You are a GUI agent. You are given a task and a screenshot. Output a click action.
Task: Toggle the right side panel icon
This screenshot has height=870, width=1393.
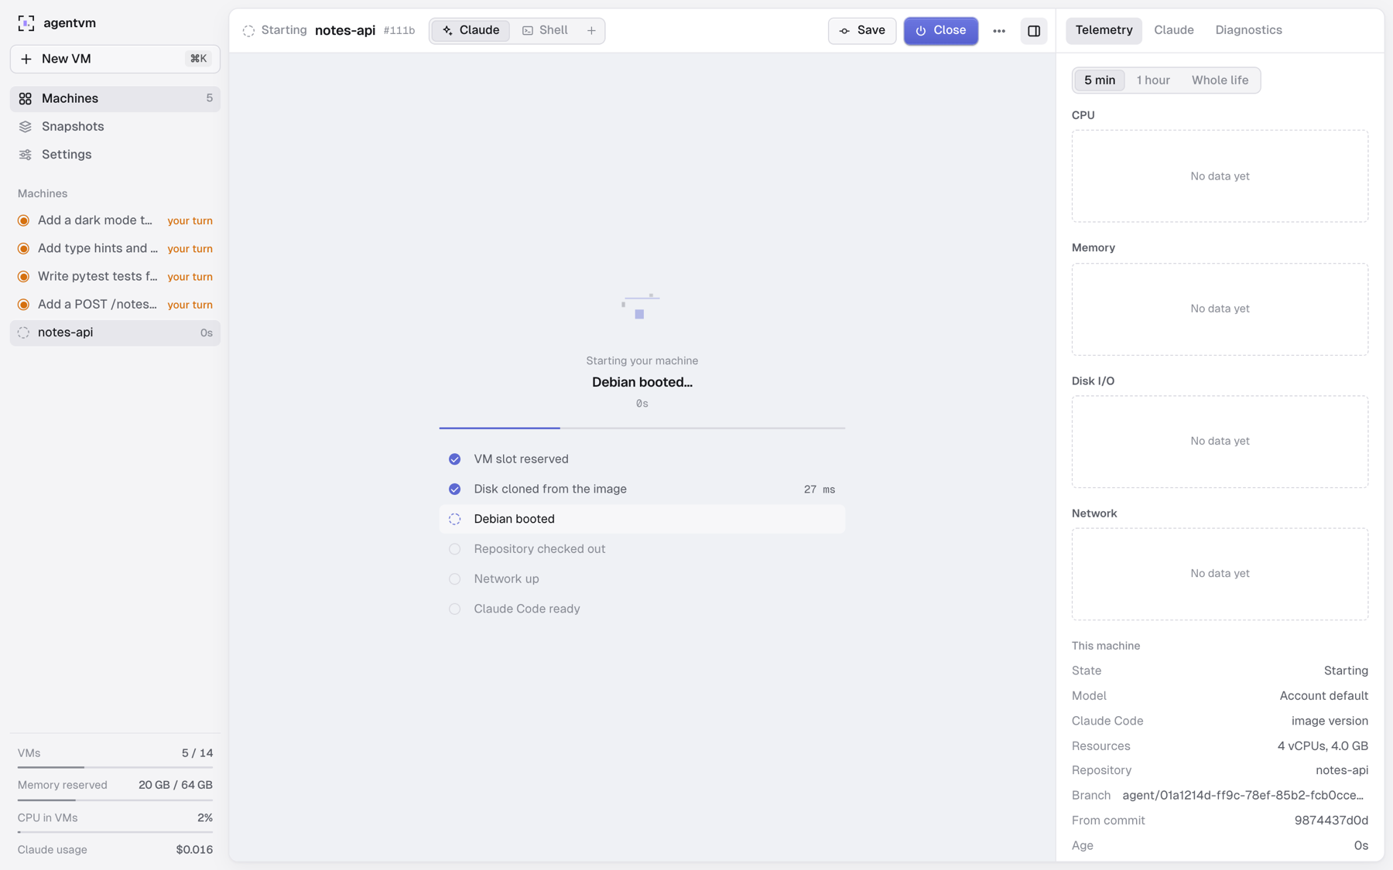pos(1034,31)
